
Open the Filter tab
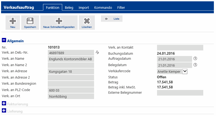tap(121, 8)
